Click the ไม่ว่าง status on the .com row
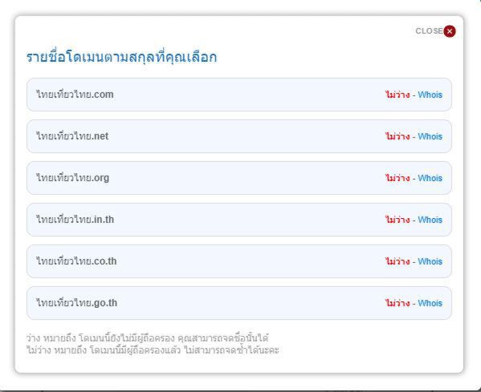The height and width of the screenshot is (392, 481). coord(397,95)
